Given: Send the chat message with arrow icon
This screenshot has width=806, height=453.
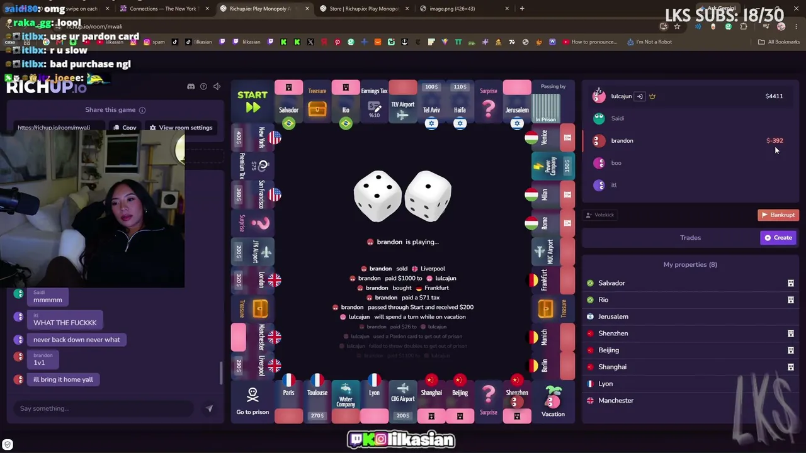Looking at the screenshot, I should (209, 408).
